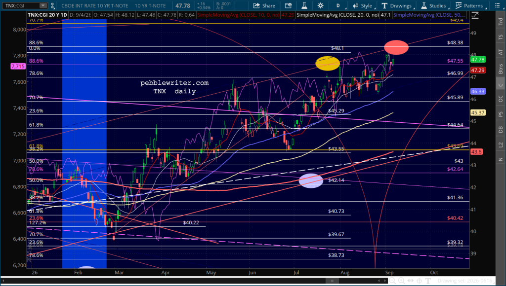Click the chart horizontal scrollbar thumb

pos(332,281)
